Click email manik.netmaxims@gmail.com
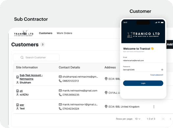 (80, 90)
